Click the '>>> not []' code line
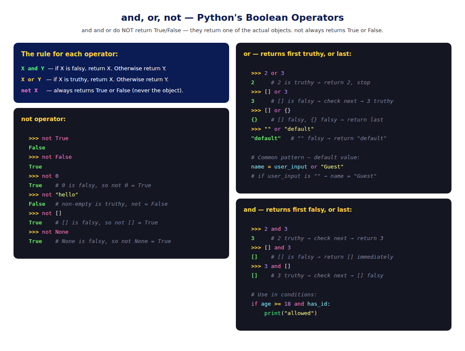Viewport: 465px width, 351px height. point(45,213)
